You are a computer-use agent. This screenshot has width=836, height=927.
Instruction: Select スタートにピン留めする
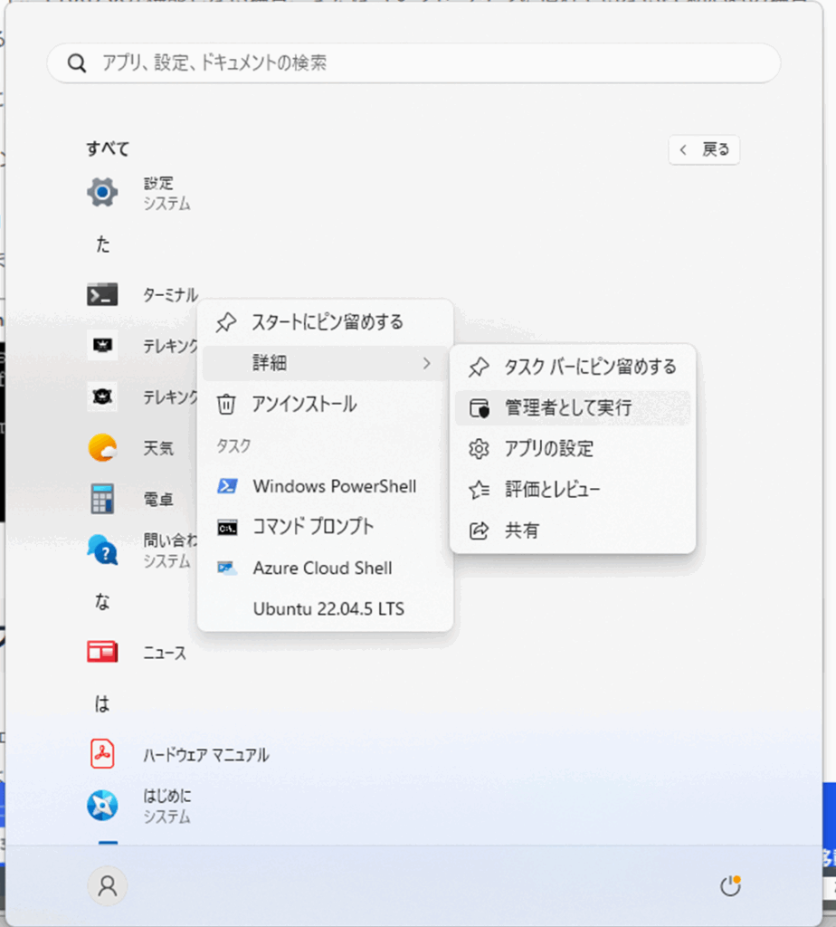(326, 322)
